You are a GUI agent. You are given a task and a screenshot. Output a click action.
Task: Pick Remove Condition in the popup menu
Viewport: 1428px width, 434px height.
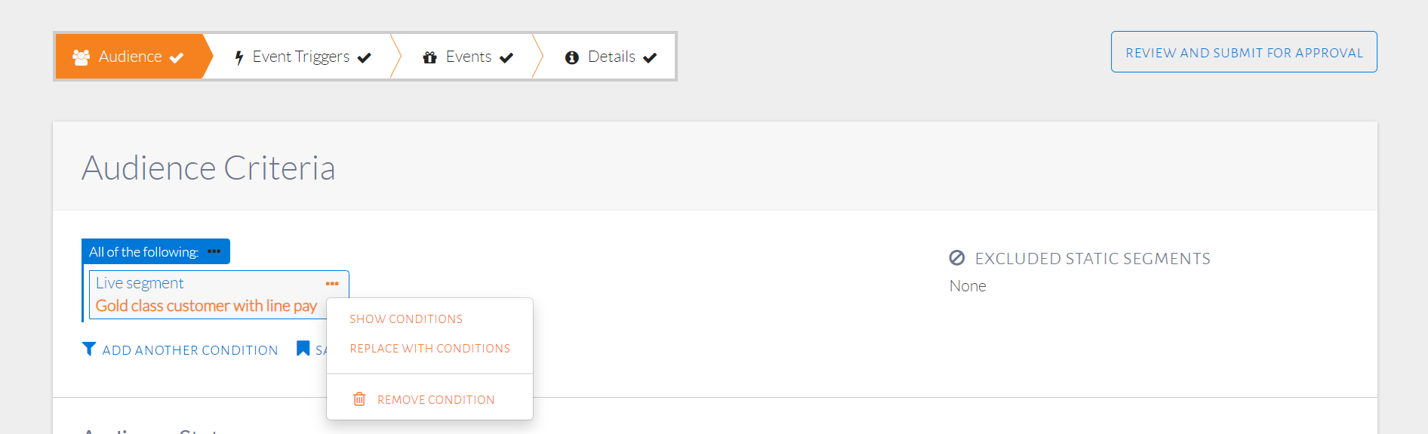pos(435,400)
